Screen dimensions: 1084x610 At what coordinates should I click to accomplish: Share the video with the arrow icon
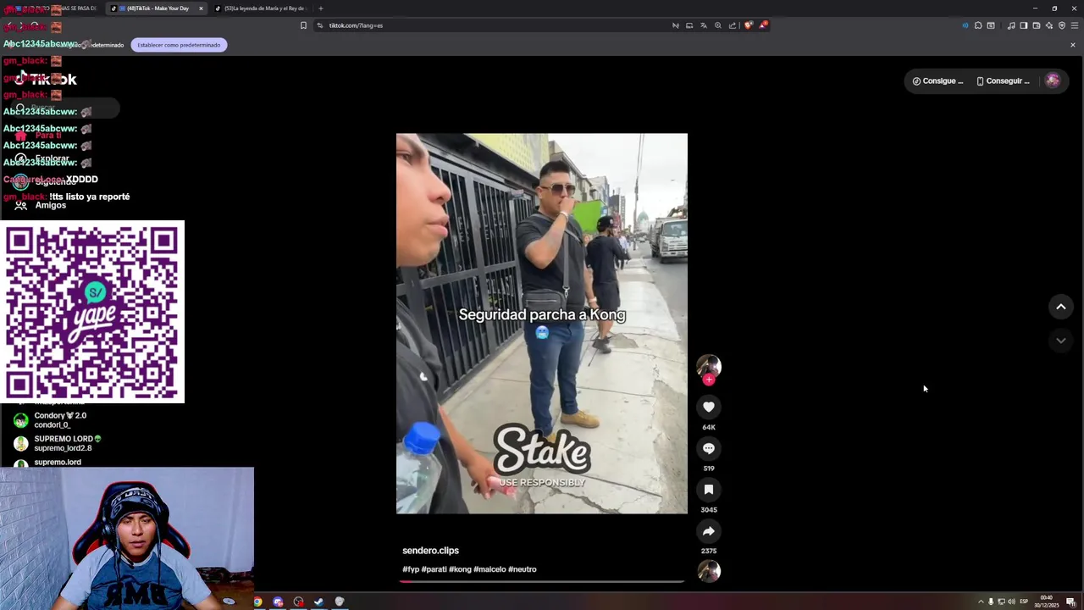[x=709, y=531]
